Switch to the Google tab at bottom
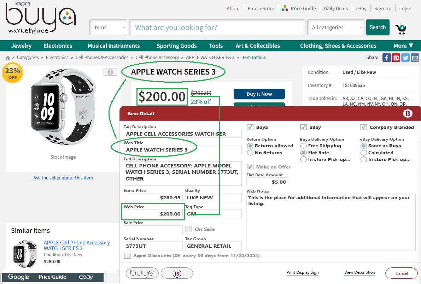421x284 pixels. (18, 277)
